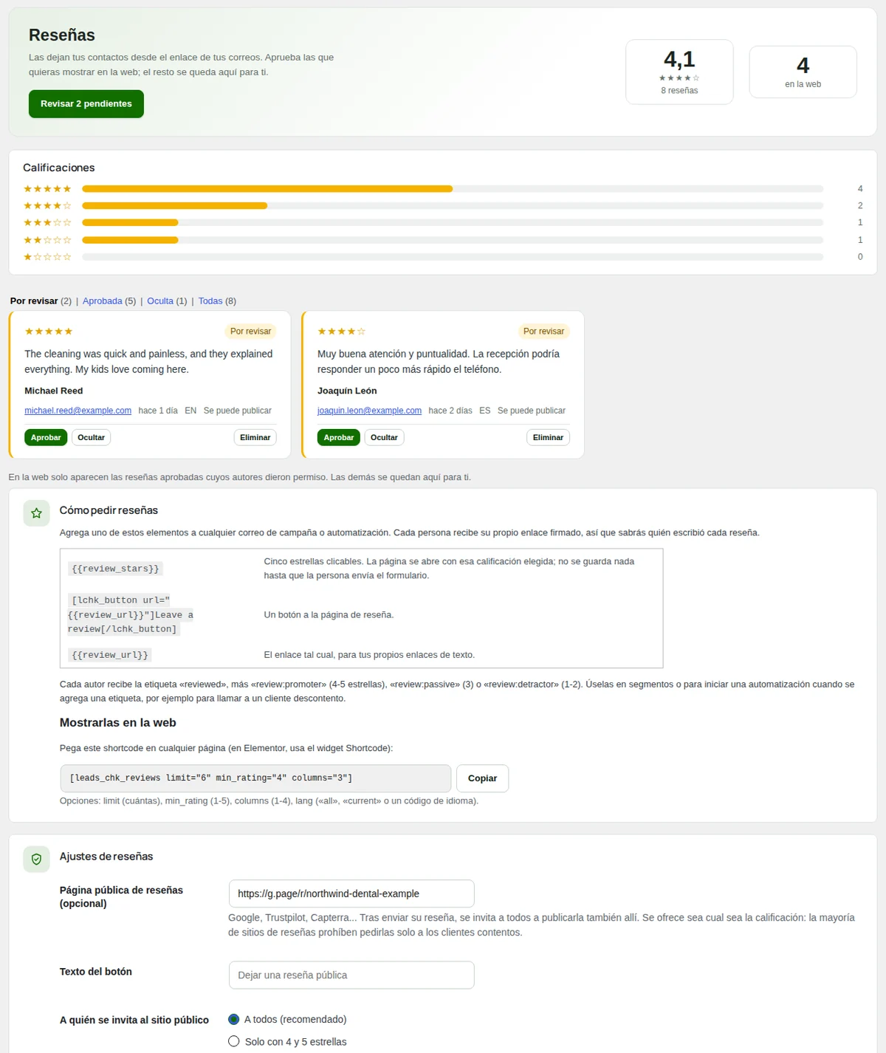The width and height of the screenshot is (886, 1053).
Task: Delete Michael Reed's review with Eliminar
Action: tap(255, 438)
